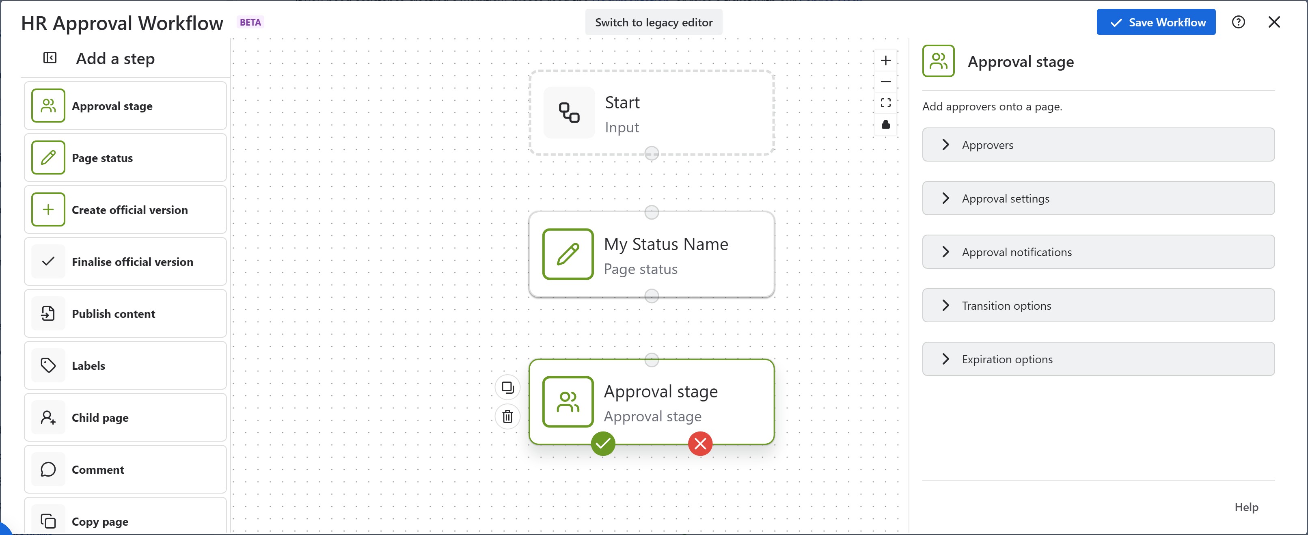Click the canvas zoom out icon

pos(885,82)
